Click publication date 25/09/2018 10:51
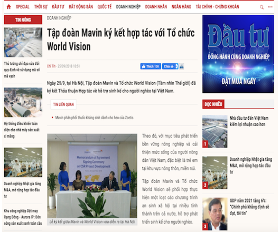 click(69, 66)
